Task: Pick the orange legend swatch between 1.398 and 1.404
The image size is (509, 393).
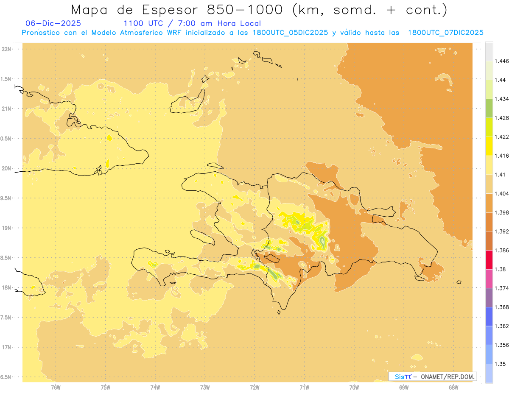Action: (489, 203)
